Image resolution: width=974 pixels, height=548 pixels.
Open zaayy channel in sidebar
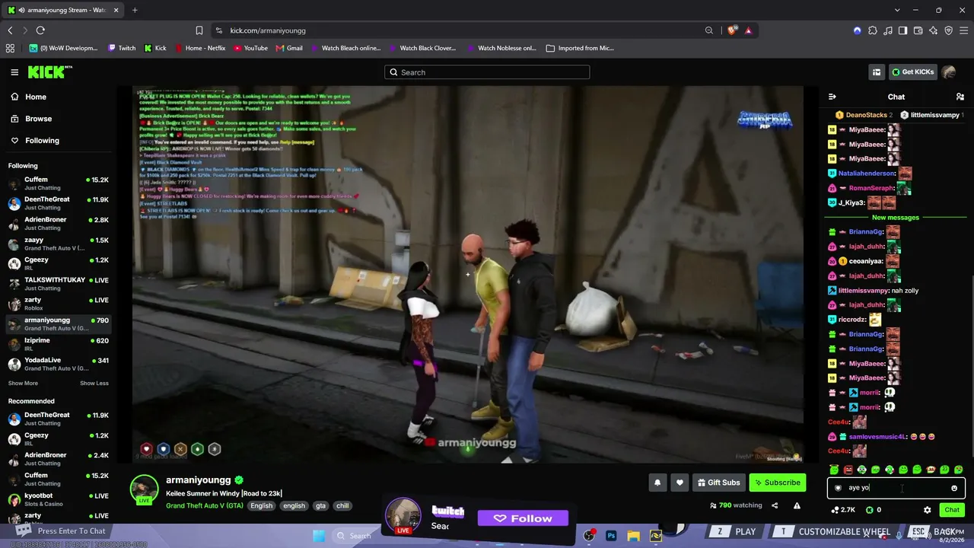(x=59, y=244)
